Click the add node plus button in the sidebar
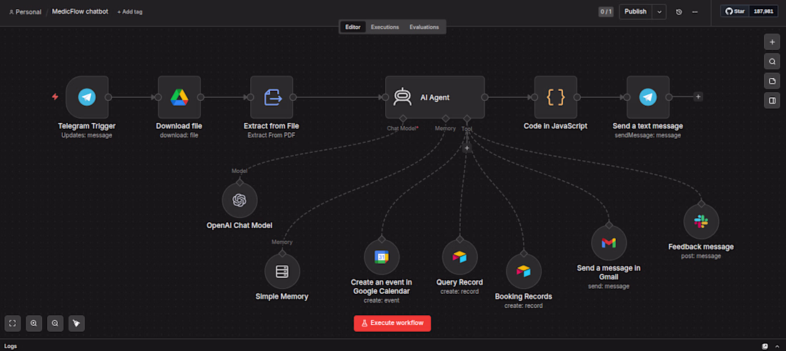 (772, 42)
